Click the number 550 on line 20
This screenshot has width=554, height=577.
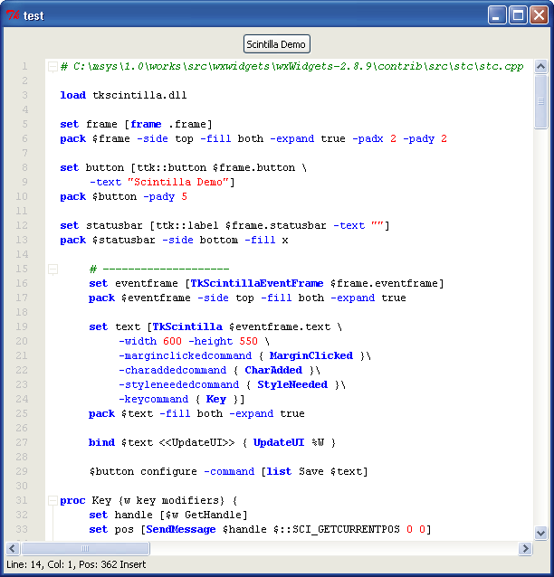pyautogui.click(x=249, y=341)
